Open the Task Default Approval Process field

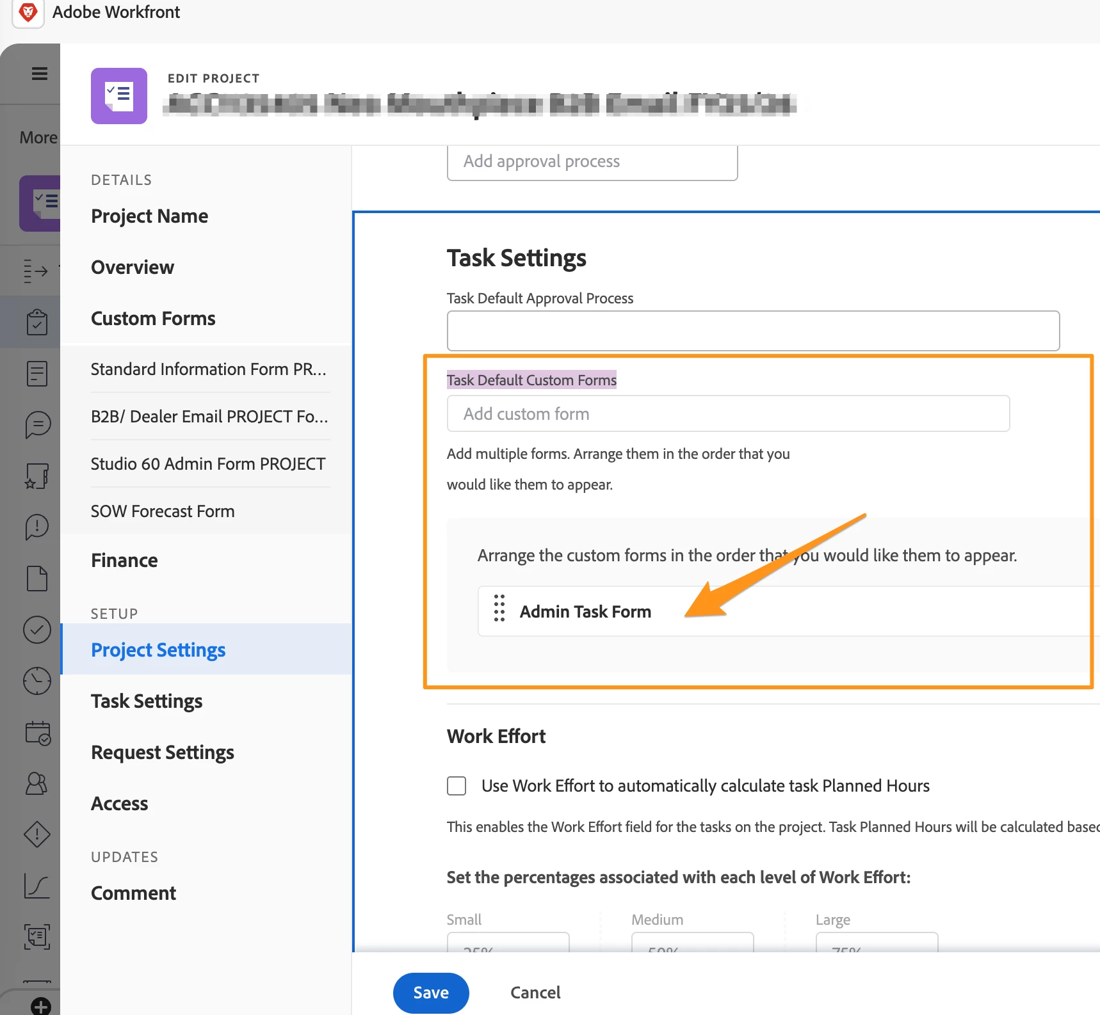click(x=753, y=331)
